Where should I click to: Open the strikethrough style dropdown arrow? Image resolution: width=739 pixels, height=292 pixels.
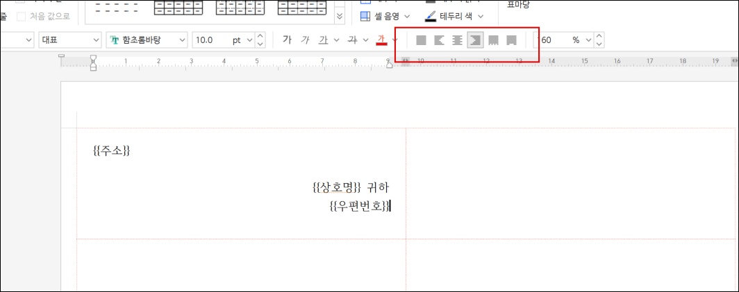pyautogui.click(x=365, y=40)
